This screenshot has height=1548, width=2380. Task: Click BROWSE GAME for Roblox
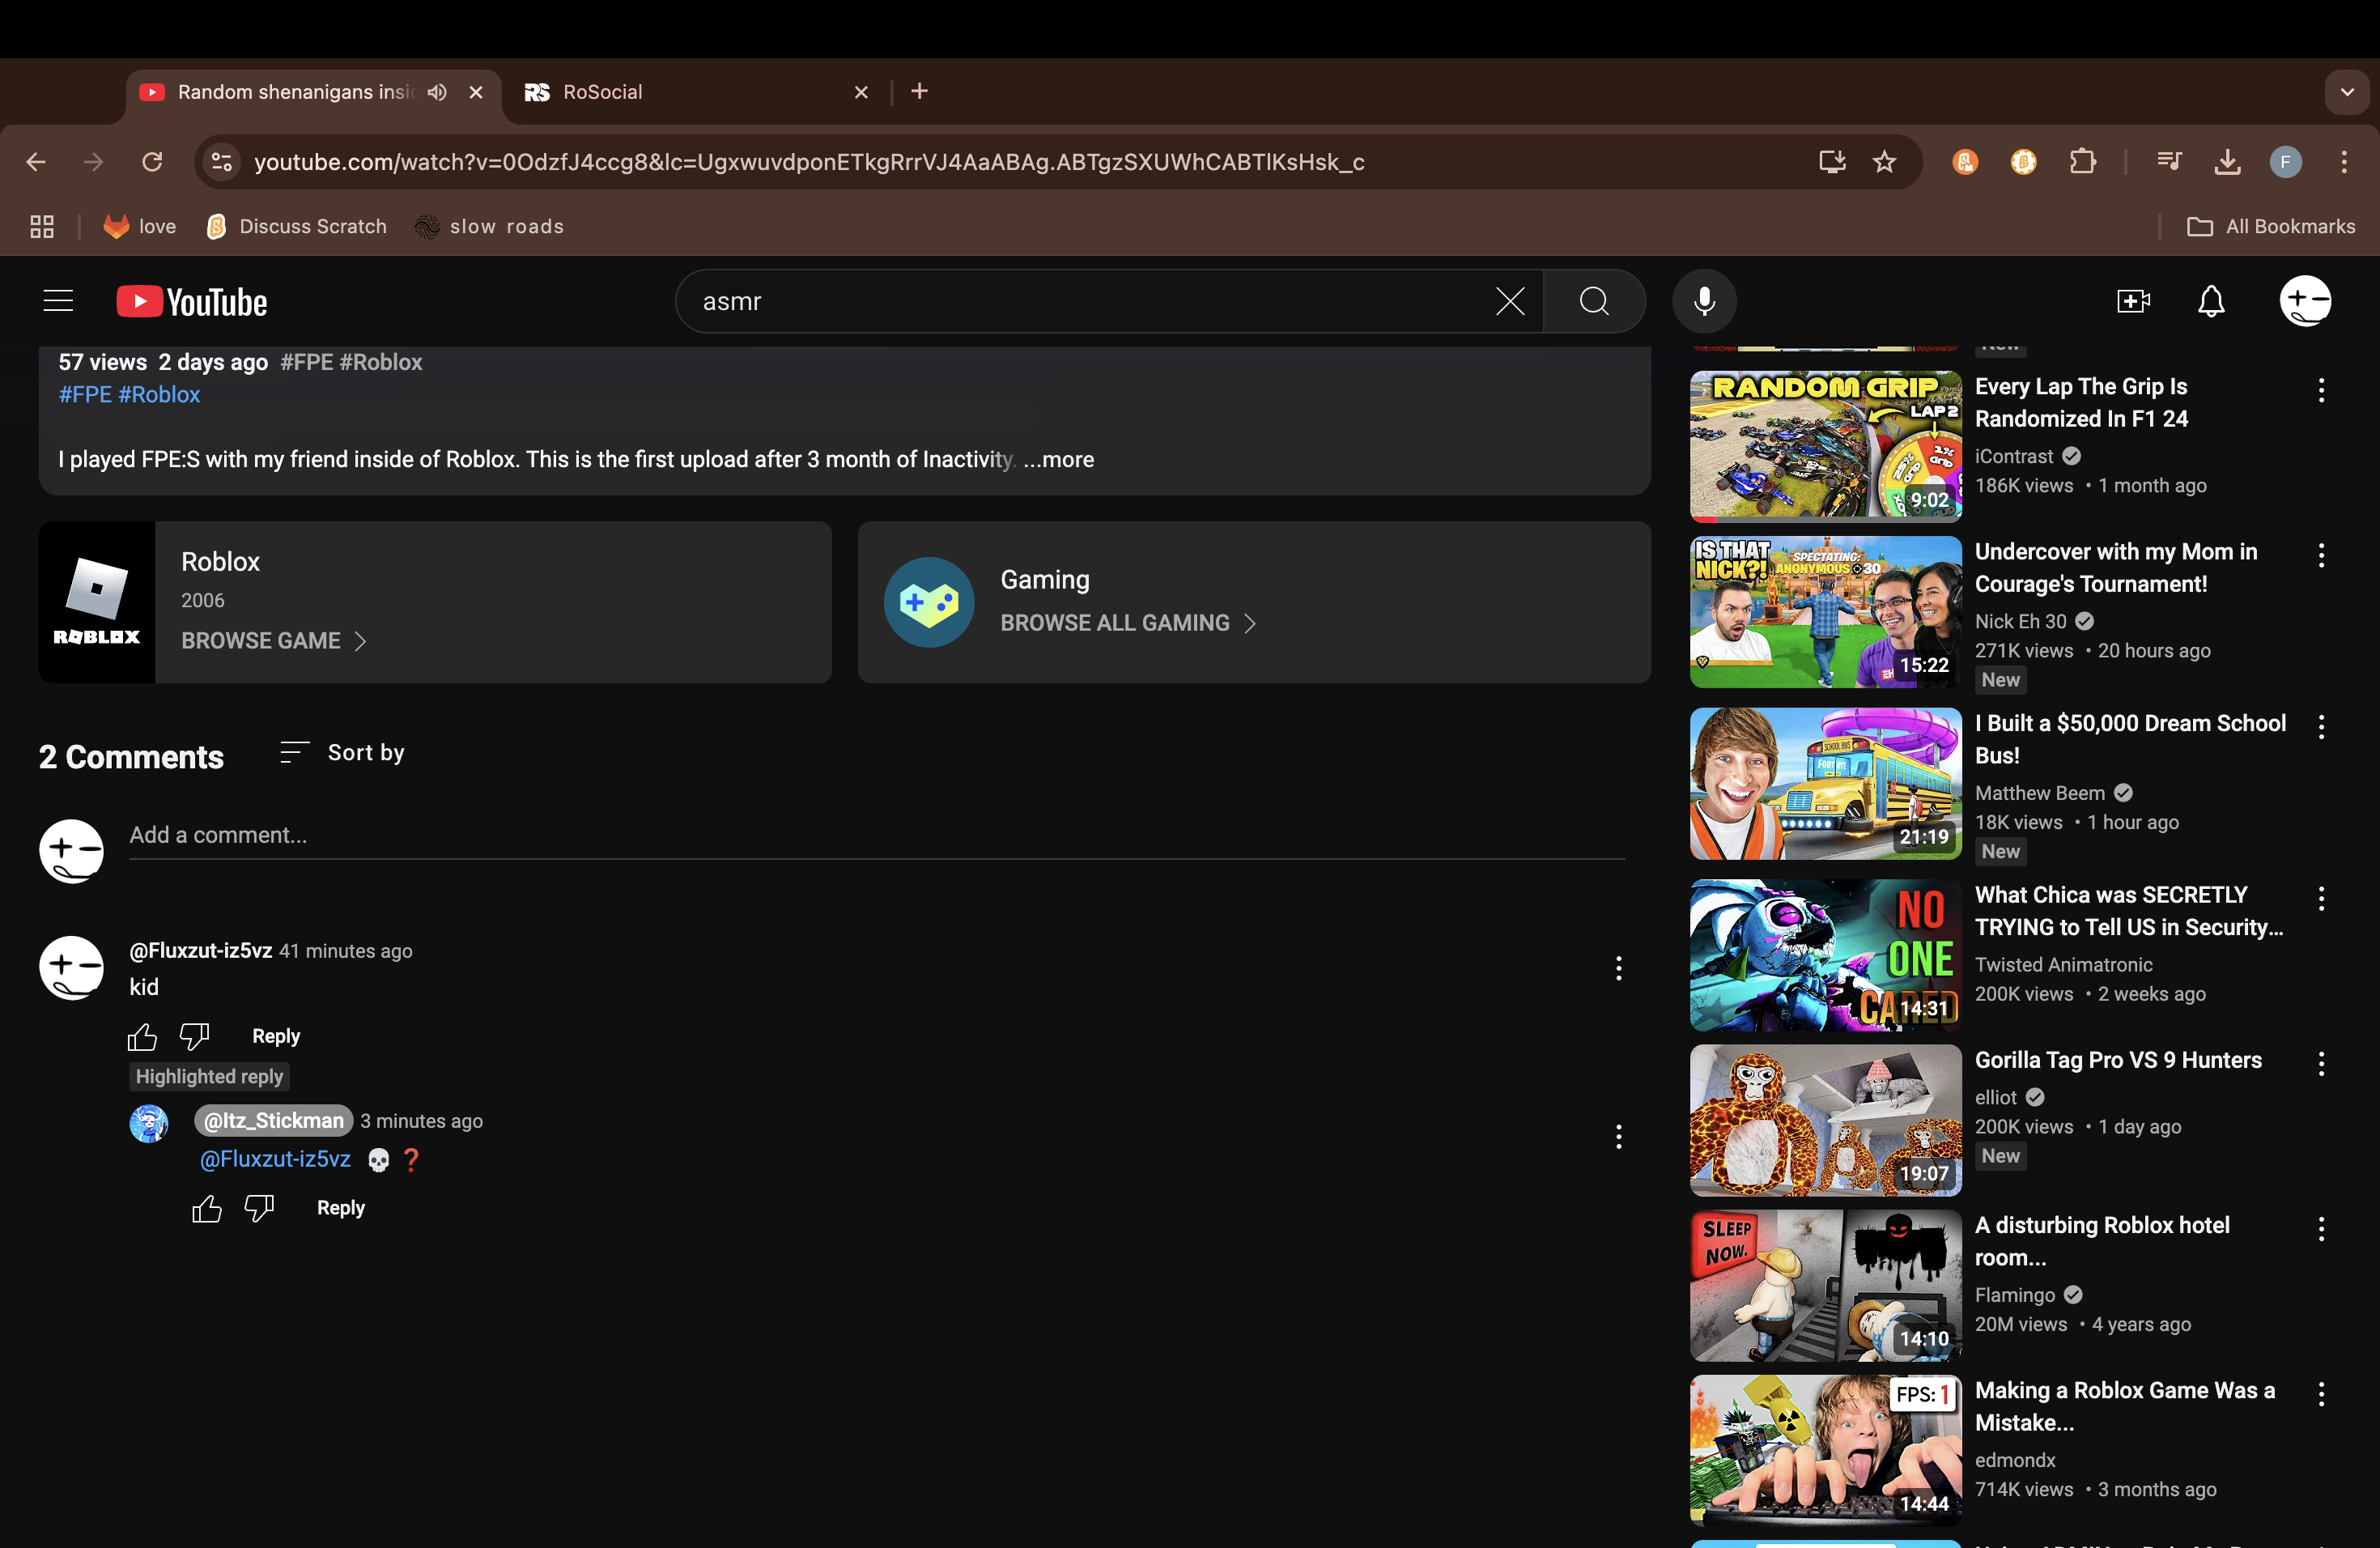click(274, 641)
